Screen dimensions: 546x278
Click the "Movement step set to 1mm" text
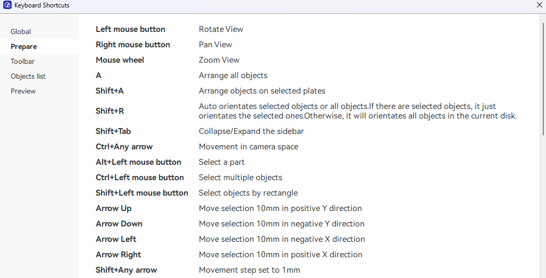pyautogui.click(x=249, y=270)
